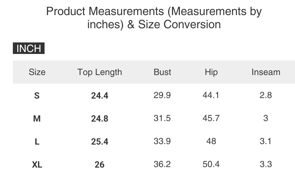The image size is (295, 181).
Task: Select the XL size row label
Action: coord(37,165)
